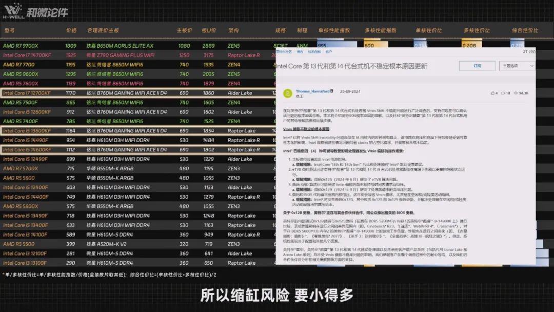Click the 多核性能指数 column header
Image resolution: width=554 pixels, height=312 pixels.
point(381,30)
